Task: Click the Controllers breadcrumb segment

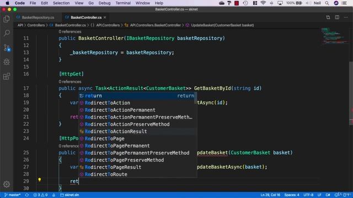Action: (36, 25)
